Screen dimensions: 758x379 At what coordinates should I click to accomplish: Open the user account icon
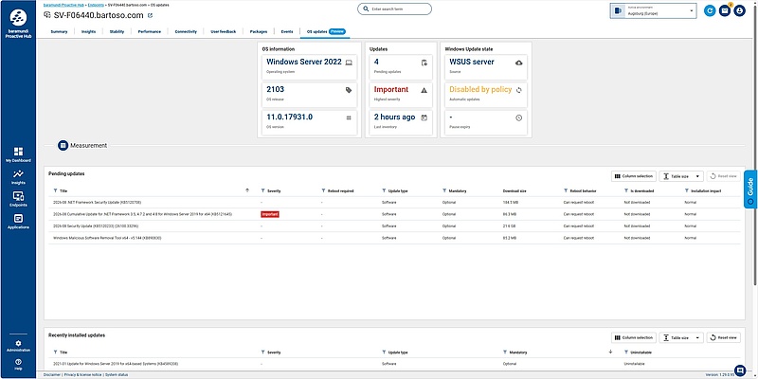739,10
